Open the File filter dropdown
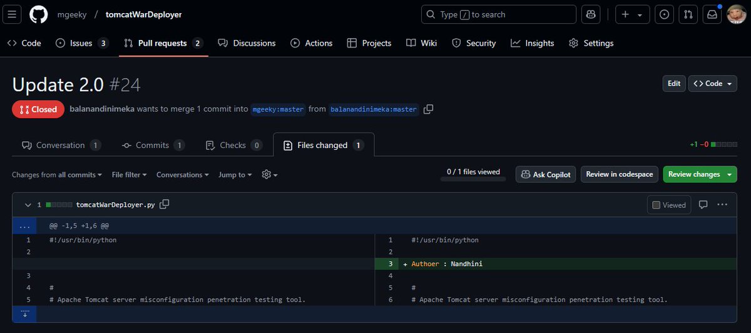 tap(130, 175)
